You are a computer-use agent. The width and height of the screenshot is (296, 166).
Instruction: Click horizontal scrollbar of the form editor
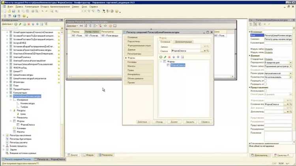(x=151, y=76)
